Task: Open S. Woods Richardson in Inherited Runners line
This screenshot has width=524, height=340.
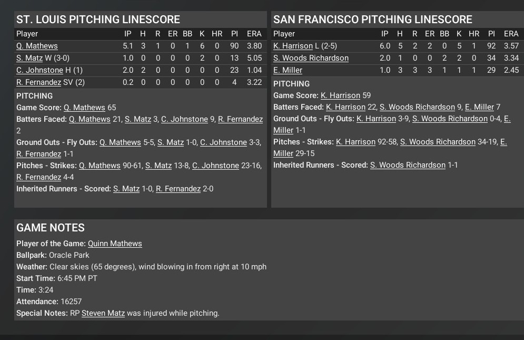Action: pyautogui.click(x=408, y=165)
